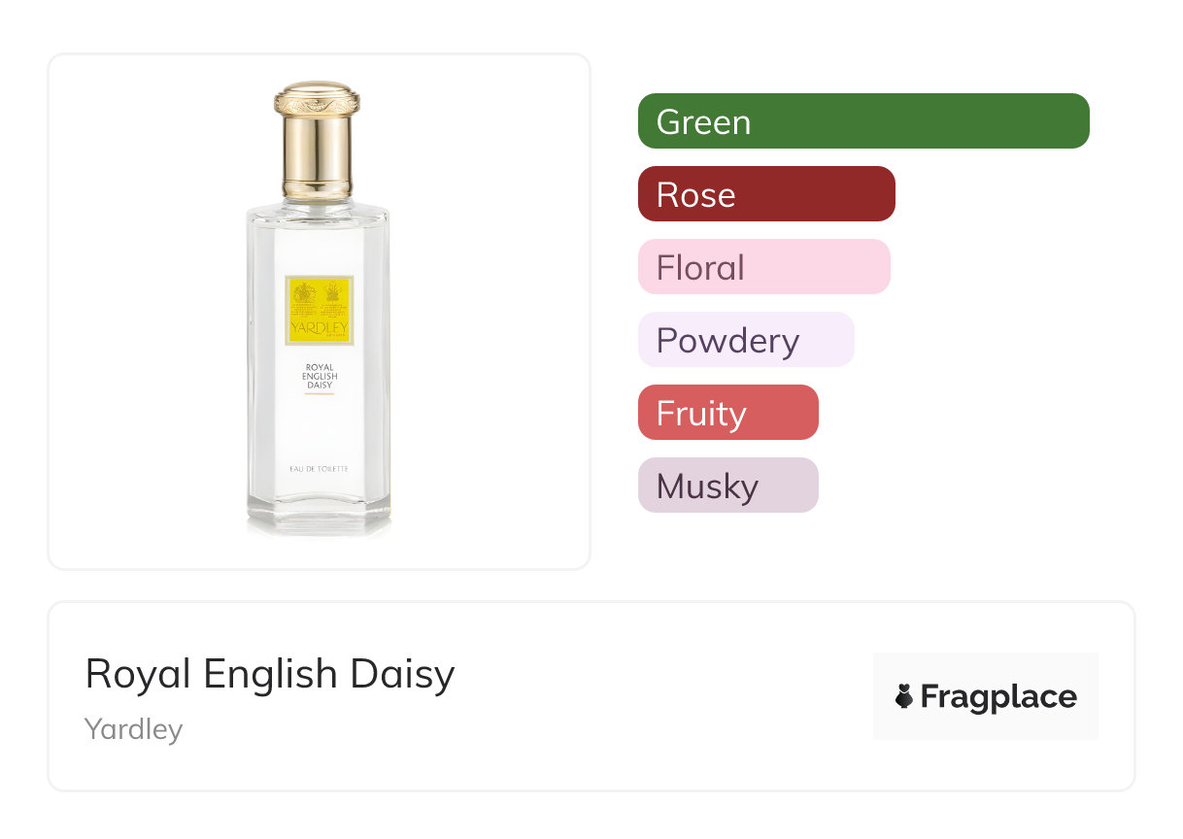Open the Royal English Daisy title link
The width and height of the screenshot is (1183, 839).
pyautogui.click(x=270, y=674)
